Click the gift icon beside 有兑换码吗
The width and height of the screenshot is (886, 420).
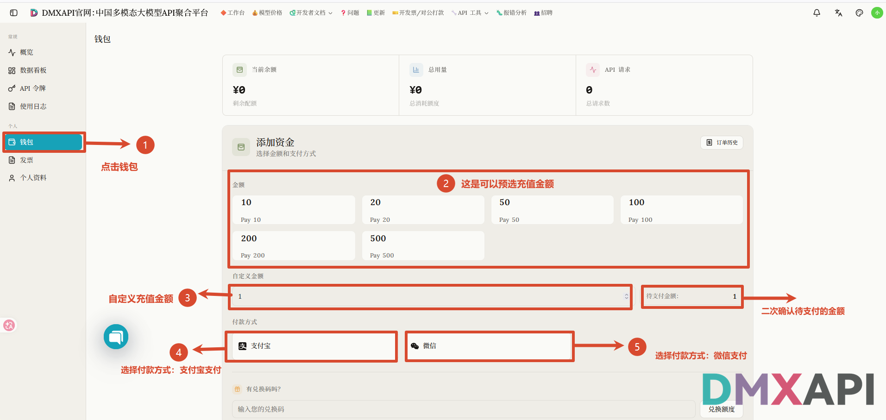point(237,389)
